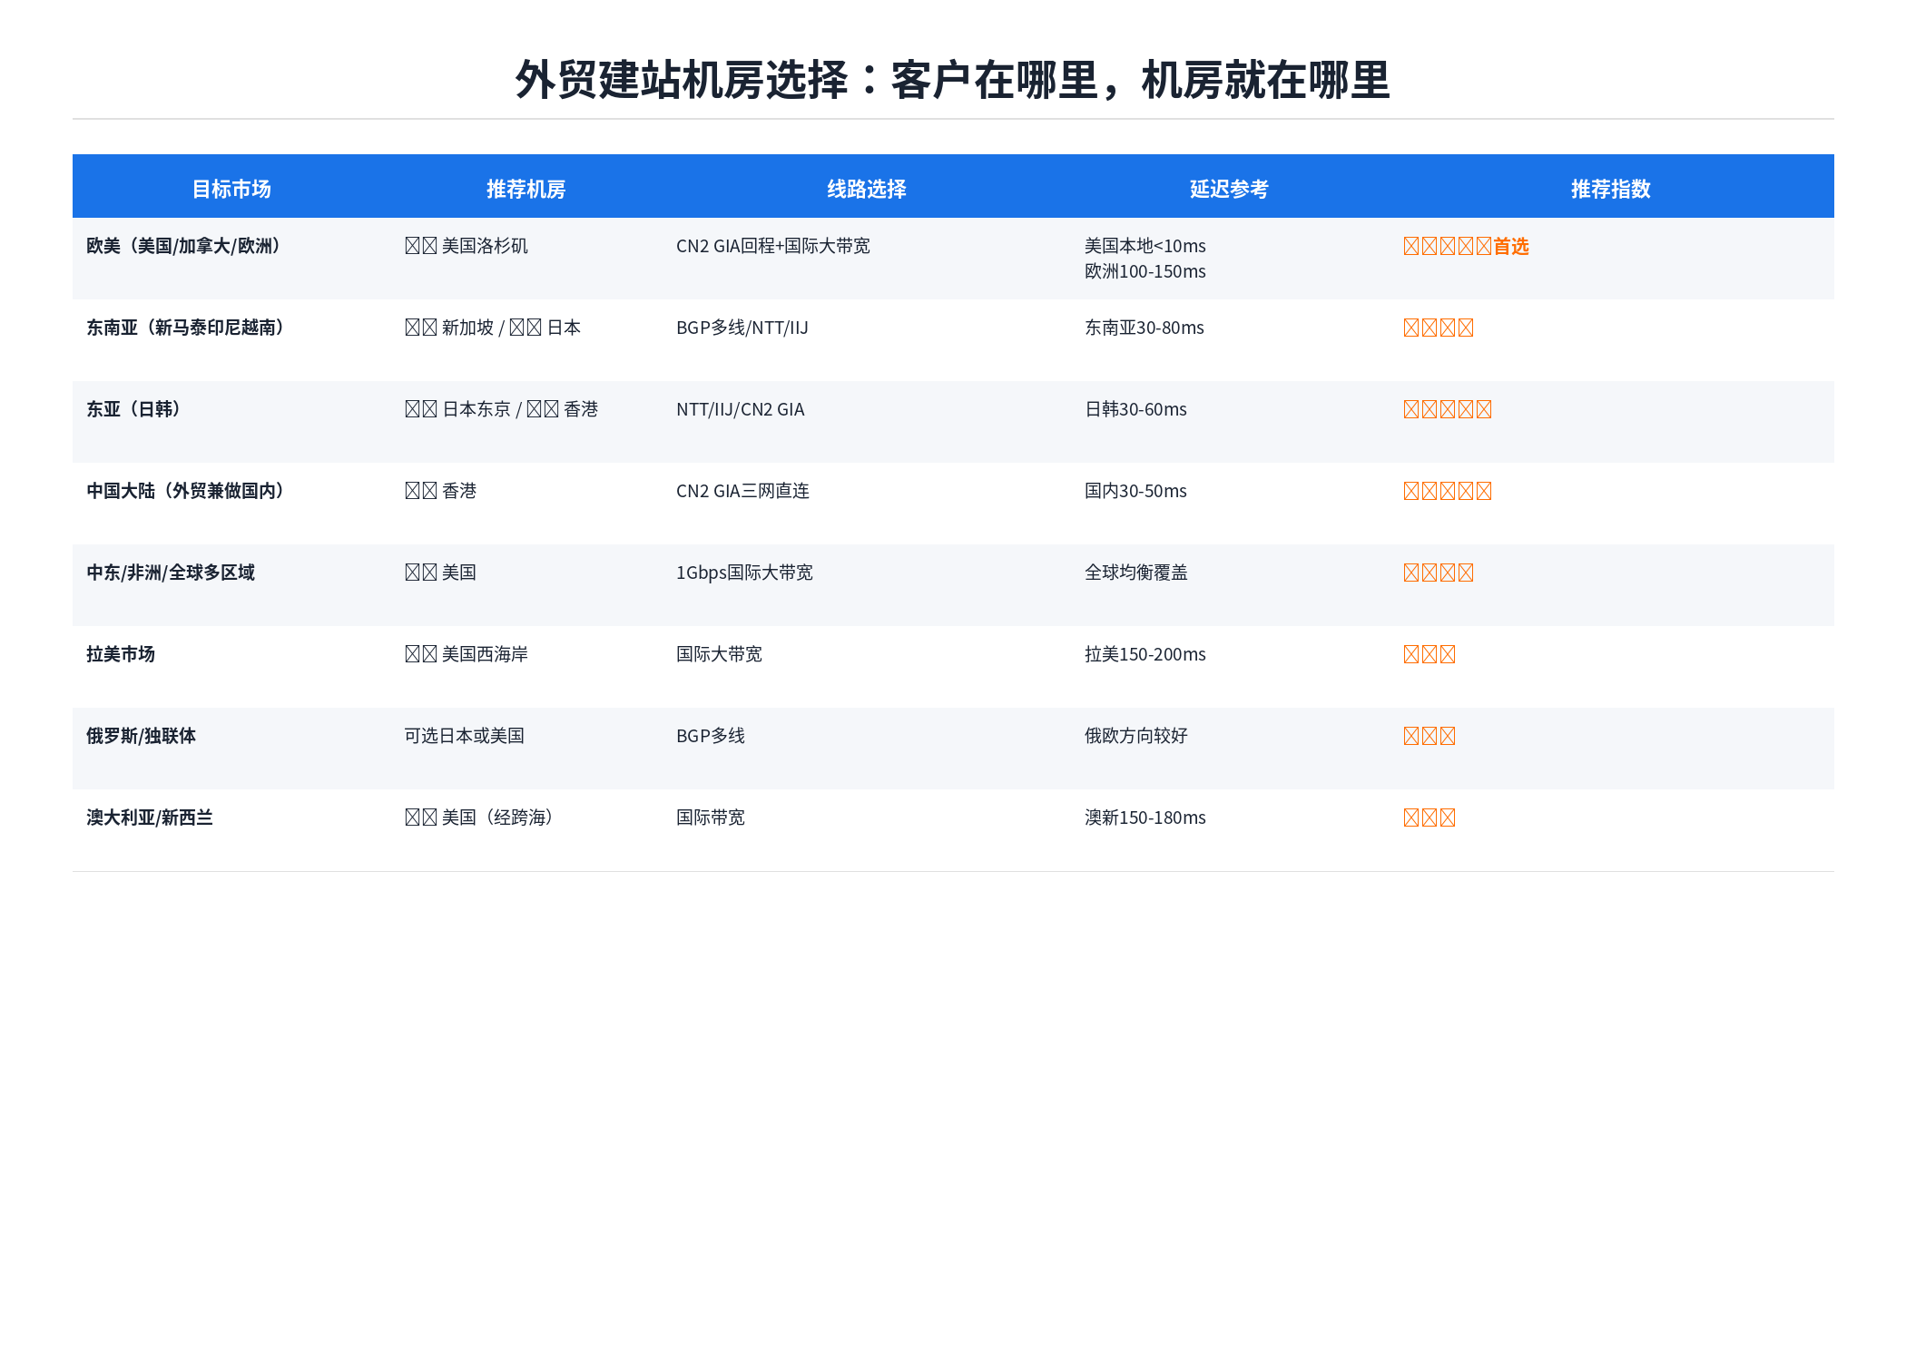Viewport: 1906px width, 1361px height.
Task: Click the CN2 GIA回程+国际大带宽 cell
Action: (x=773, y=246)
